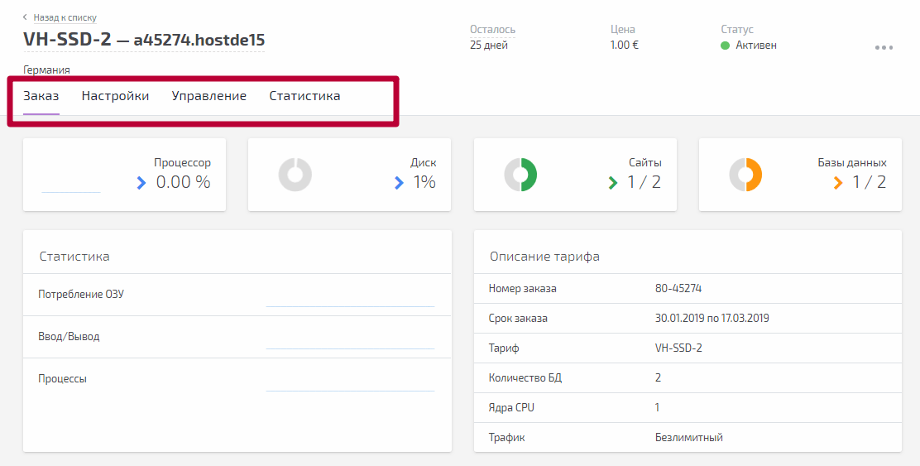Click the '1%' disk usage value
Viewport: 920px width, 466px height.
[424, 182]
